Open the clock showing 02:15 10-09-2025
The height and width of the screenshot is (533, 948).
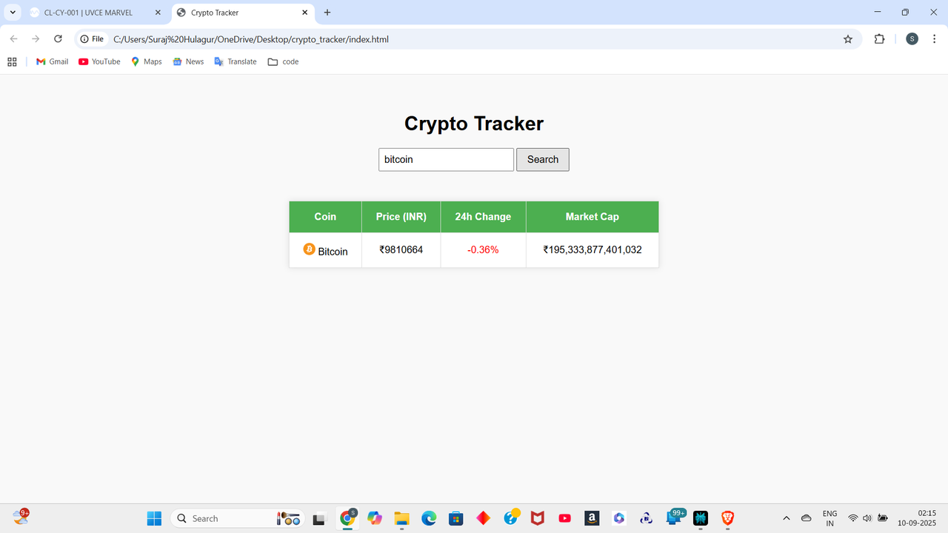918,518
